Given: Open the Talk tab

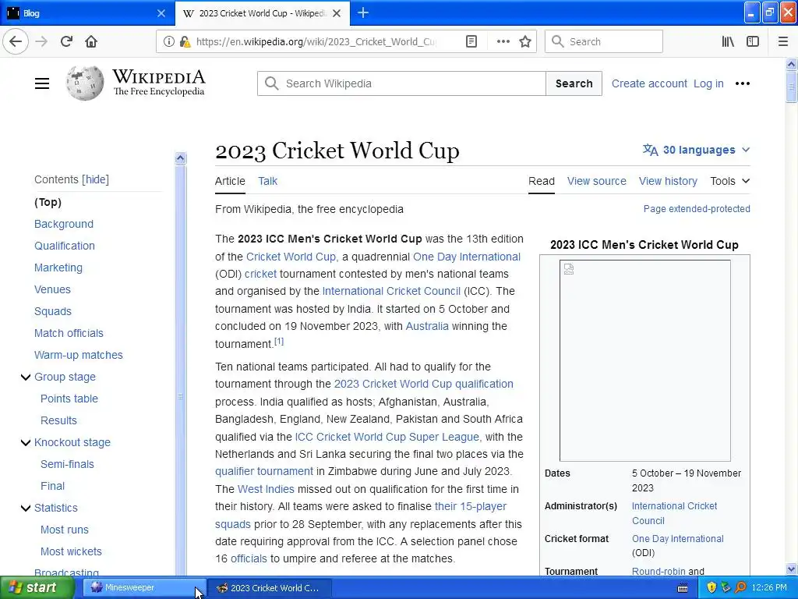Looking at the screenshot, I should click(x=268, y=181).
